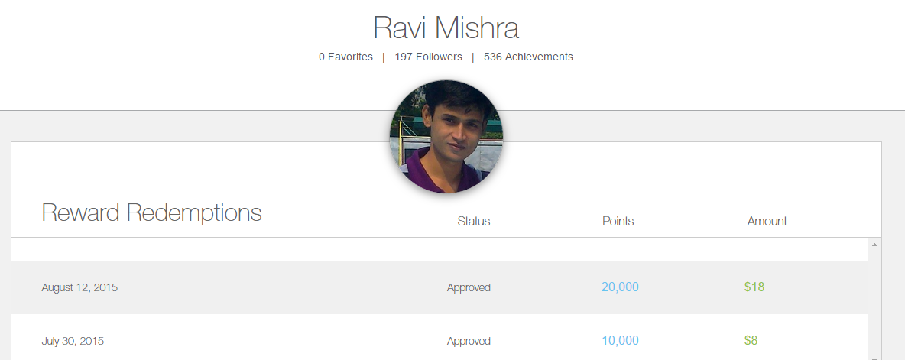Click the 20,000 points value
Viewport: 905px width, 360px height.
tap(620, 287)
